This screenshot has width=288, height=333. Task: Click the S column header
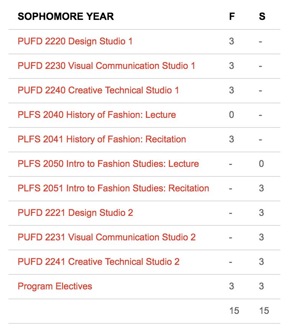[262, 16]
